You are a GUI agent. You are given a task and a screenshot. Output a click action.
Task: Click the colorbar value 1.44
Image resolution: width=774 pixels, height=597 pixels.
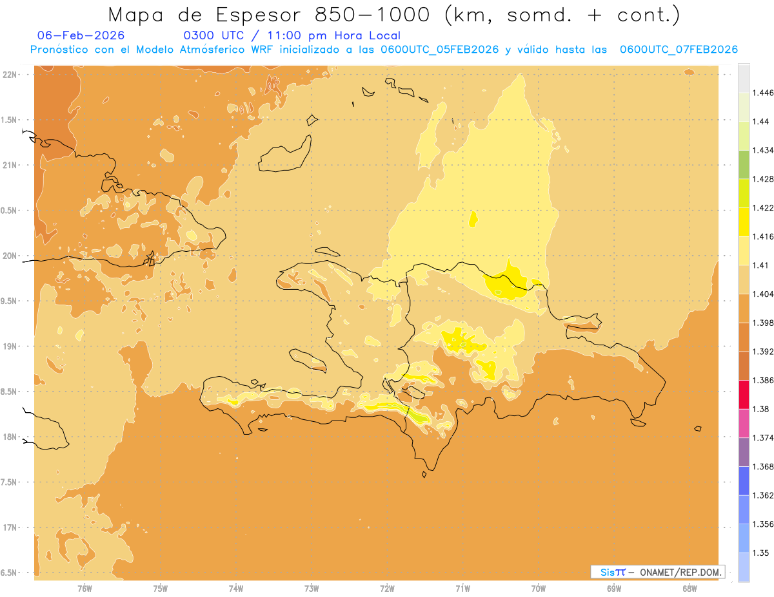tap(762, 122)
